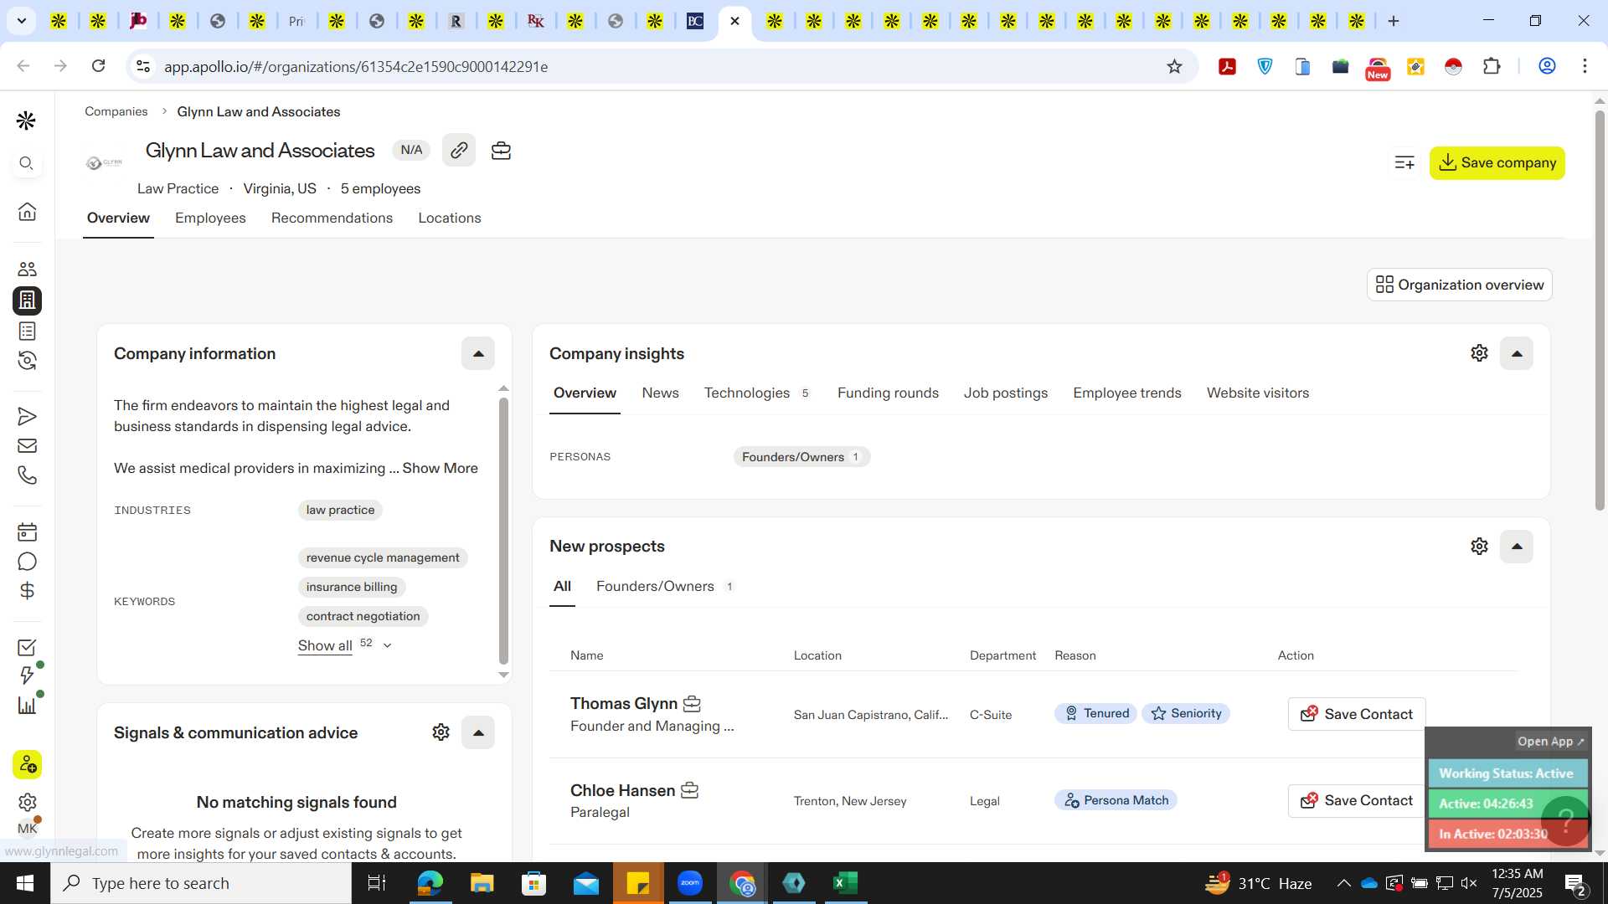Switch to the Employees tab
Viewport: 1608px width, 904px height.
pyautogui.click(x=210, y=218)
